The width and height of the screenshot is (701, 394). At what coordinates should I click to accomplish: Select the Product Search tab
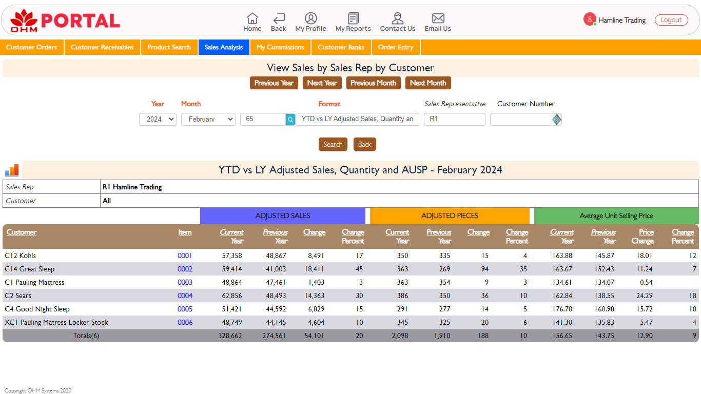click(x=169, y=47)
